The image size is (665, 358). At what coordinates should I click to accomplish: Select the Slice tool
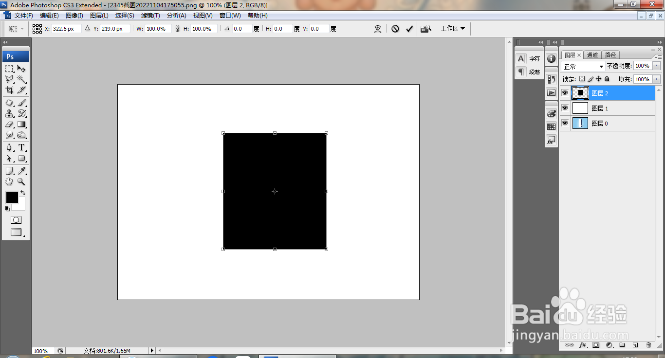21,90
